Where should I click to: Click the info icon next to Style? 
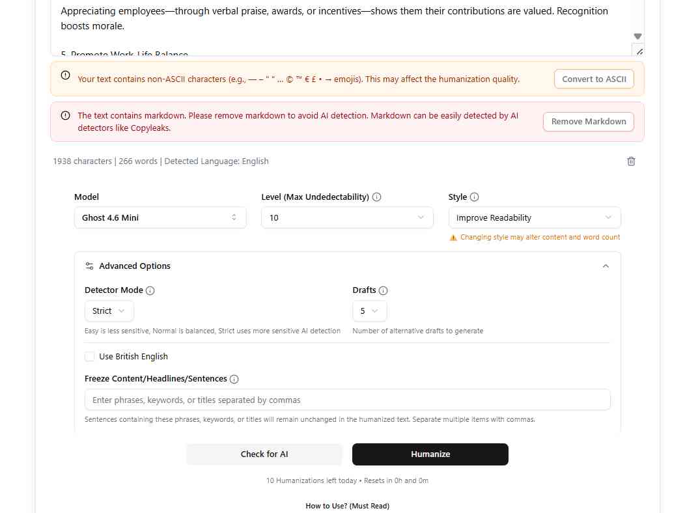[474, 197]
